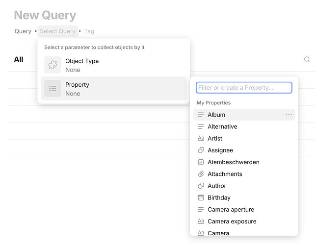Open the Select Query dropdown
This screenshot has width=315, height=245.
(x=58, y=31)
